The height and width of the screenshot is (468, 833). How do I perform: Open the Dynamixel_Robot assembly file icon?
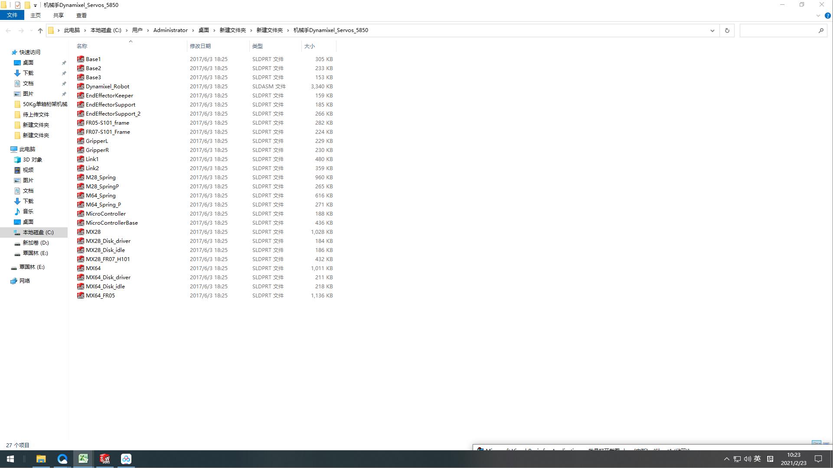point(81,87)
